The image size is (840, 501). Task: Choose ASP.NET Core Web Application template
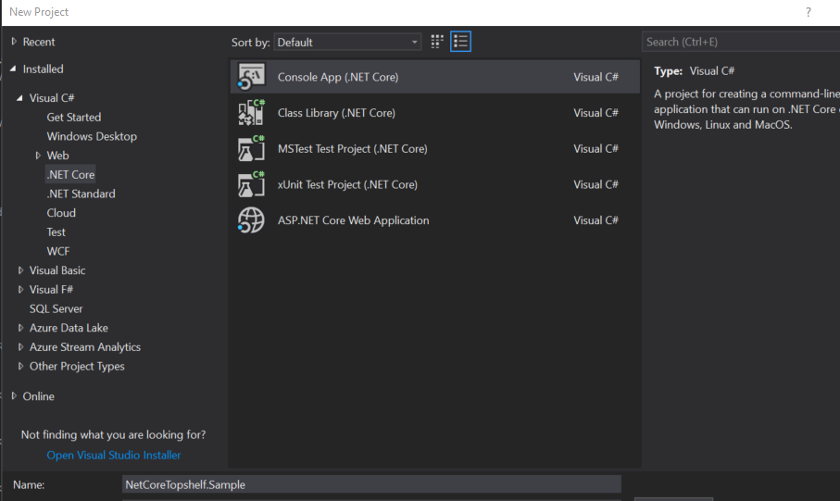[435, 220]
